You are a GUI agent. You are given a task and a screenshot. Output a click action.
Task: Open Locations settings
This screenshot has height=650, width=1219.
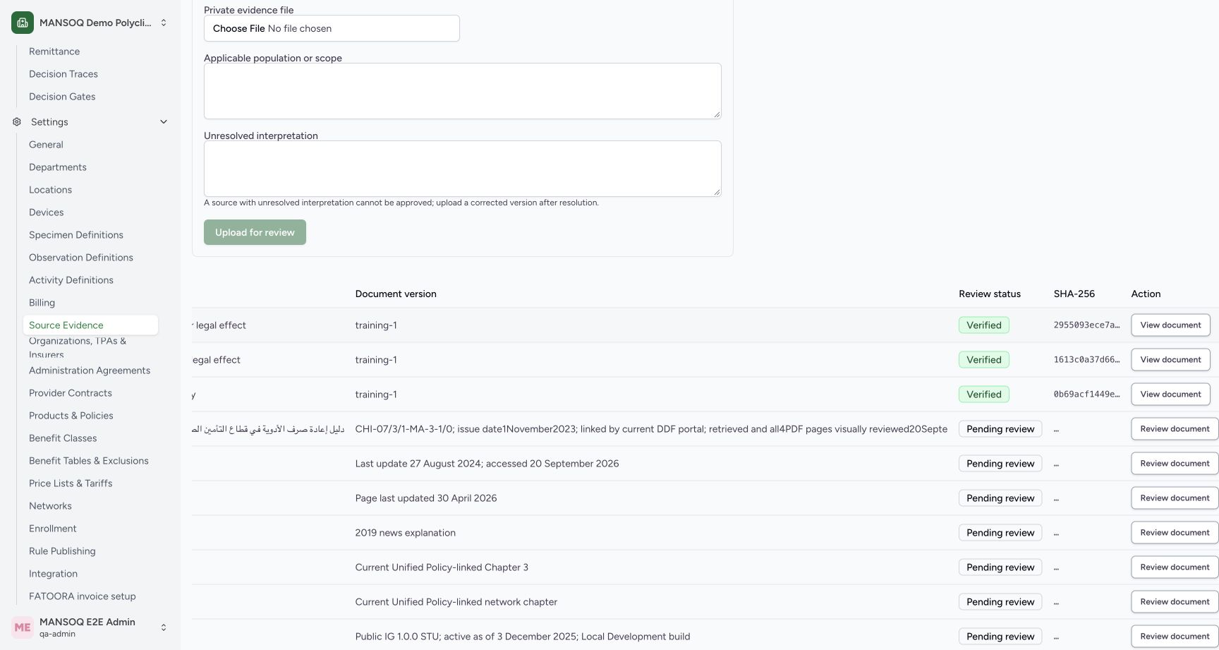pyautogui.click(x=50, y=190)
